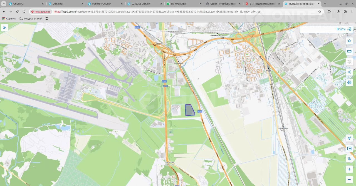This screenshot has width=356, height=186.
Task: Select the ruler measurement tool
Action: [x=349, y=51]
